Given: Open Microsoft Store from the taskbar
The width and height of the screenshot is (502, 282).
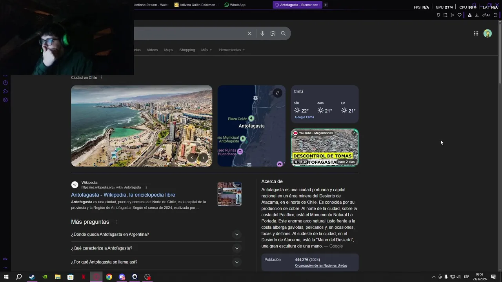Looking at the screenshot, I should 71,277.
